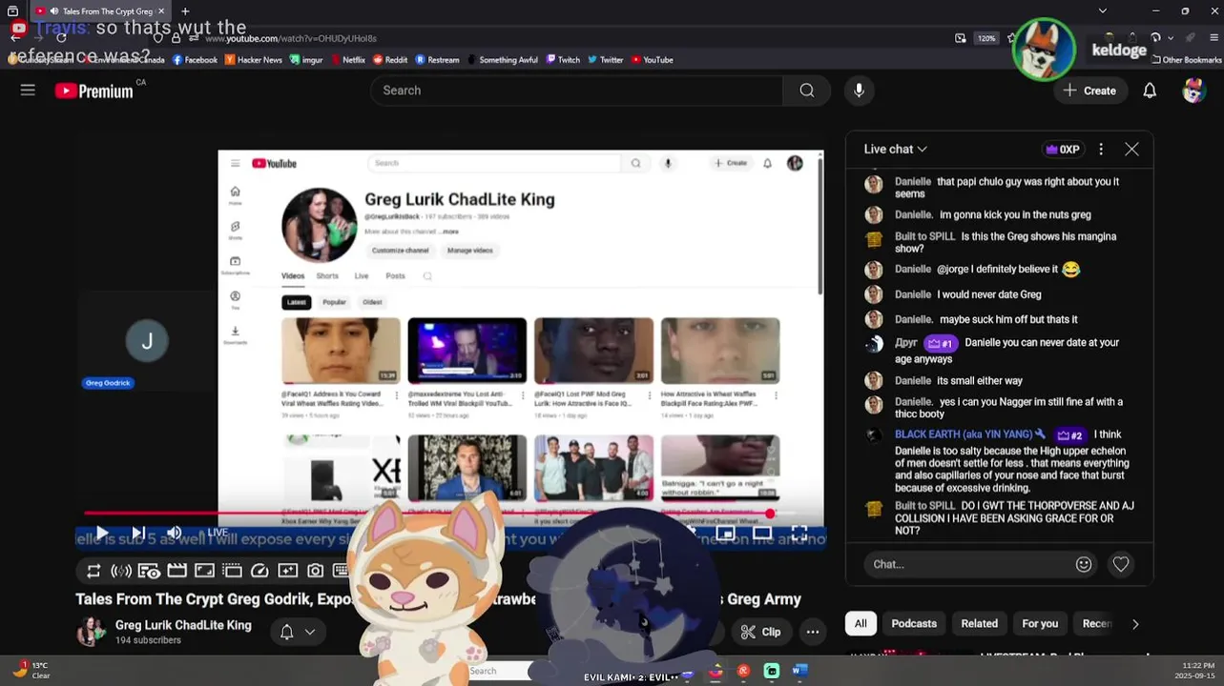This screenshot has height=686, width=1224.
Task: Open subscription notification bell dropdown
Action: pyautogui.click(x=297, y=632)
